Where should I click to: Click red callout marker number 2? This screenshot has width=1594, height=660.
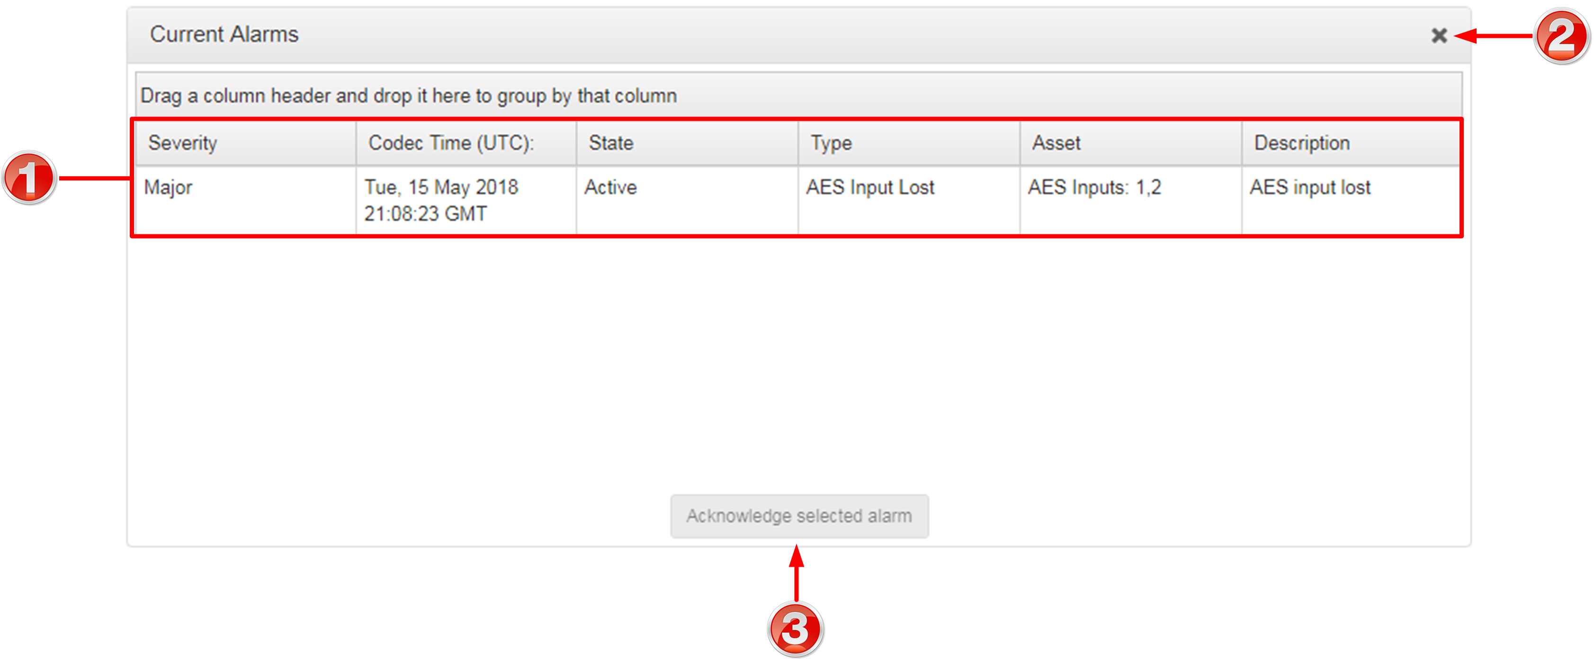pyautogui.click(x=1560, y=36)
